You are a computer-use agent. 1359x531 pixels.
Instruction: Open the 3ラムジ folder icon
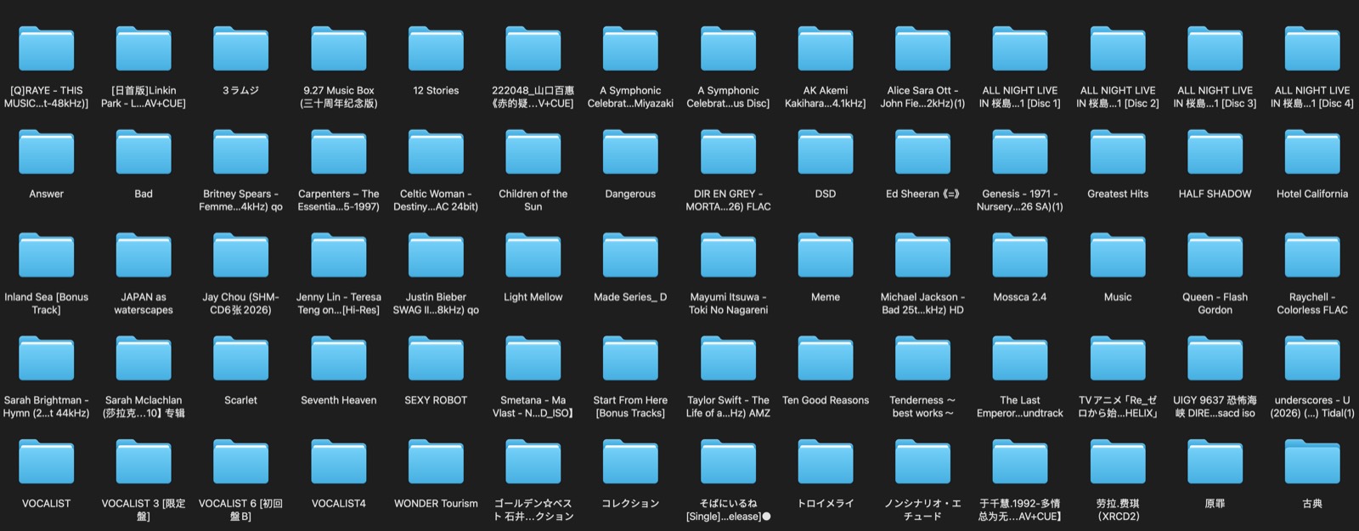[x=241, y=48]
